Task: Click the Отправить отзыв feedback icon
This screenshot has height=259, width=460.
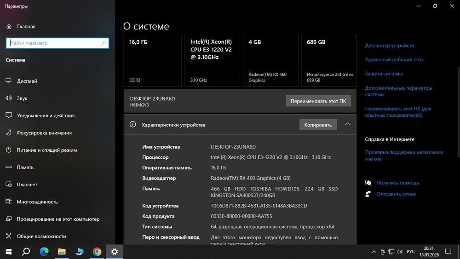Action: pyautogui.click(x=368, y=194)
